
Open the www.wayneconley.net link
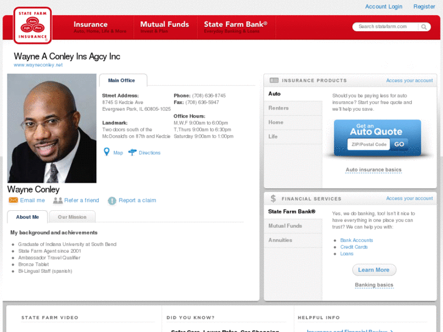tap(38, 65)
